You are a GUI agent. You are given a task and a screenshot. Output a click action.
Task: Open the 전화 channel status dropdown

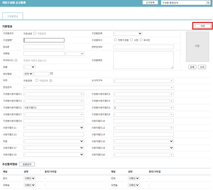134,178
